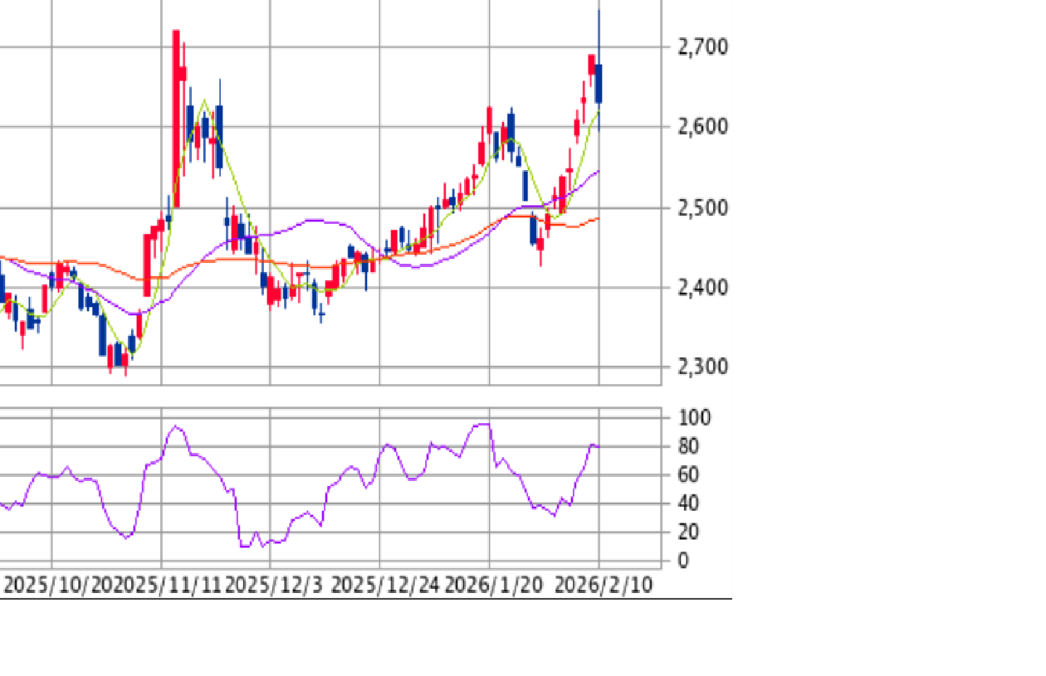The width and height of the screenshot is (1046, 676).
Task: Click the 2,500 price axis label
Action: (x=702, y=207)
